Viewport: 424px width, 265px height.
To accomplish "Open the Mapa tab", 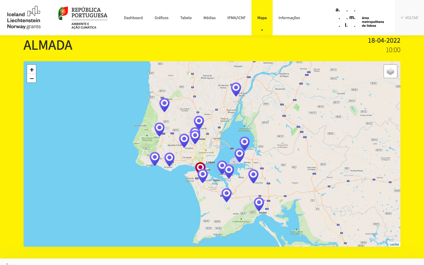I will (x=262, y=18).
